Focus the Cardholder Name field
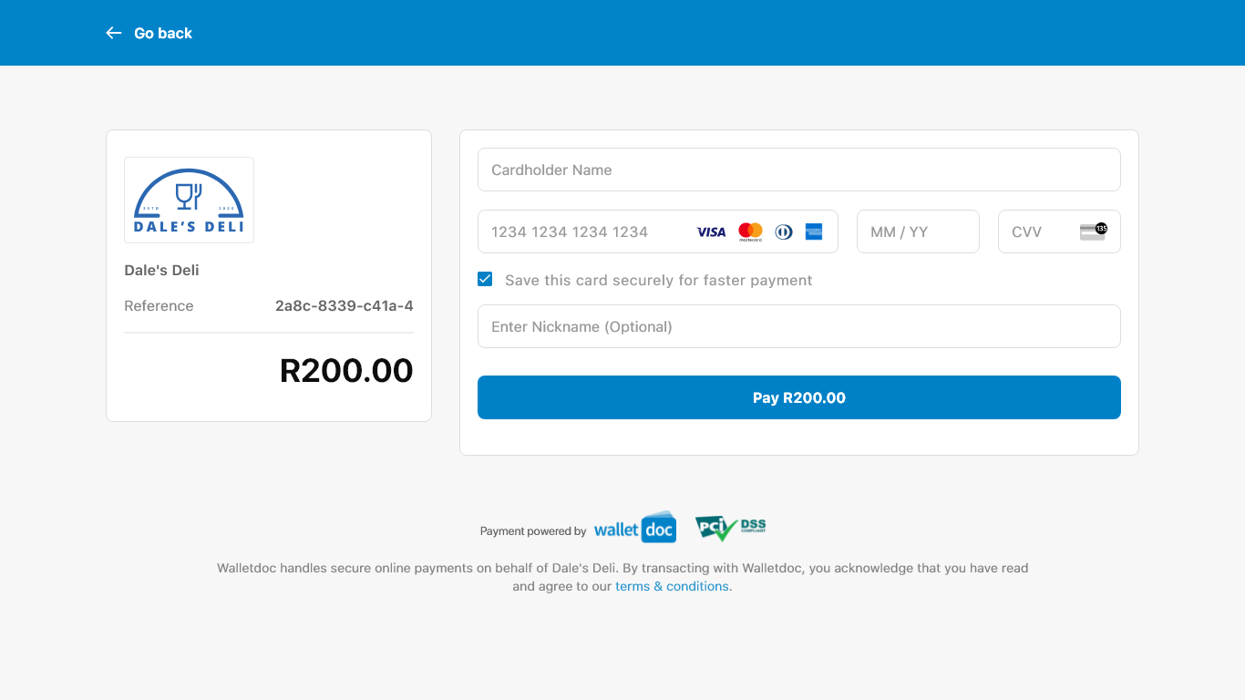This screenshot has height=700, width=1245. 798,170
